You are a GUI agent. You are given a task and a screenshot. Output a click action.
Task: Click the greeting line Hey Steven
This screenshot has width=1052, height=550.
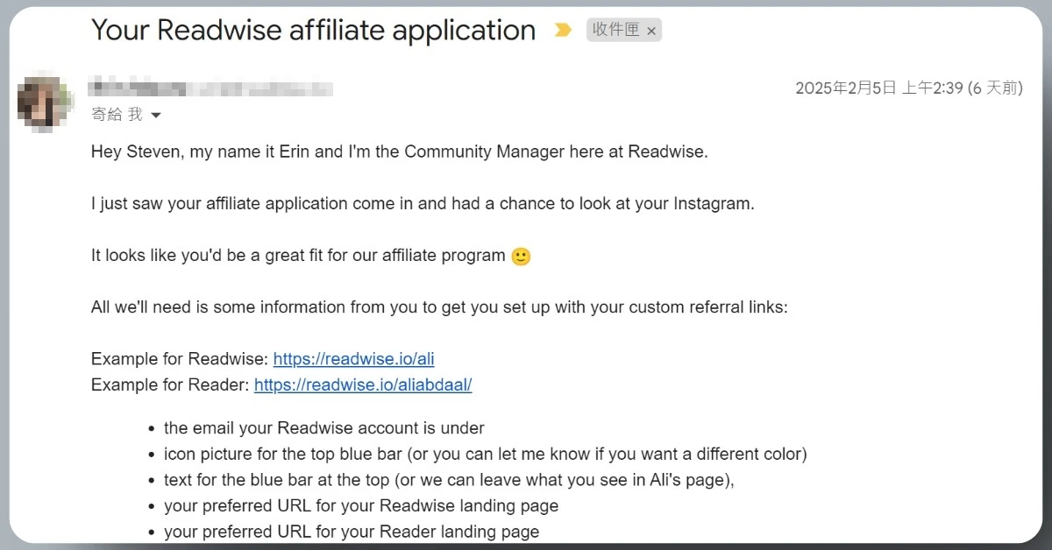pos(399,152)
